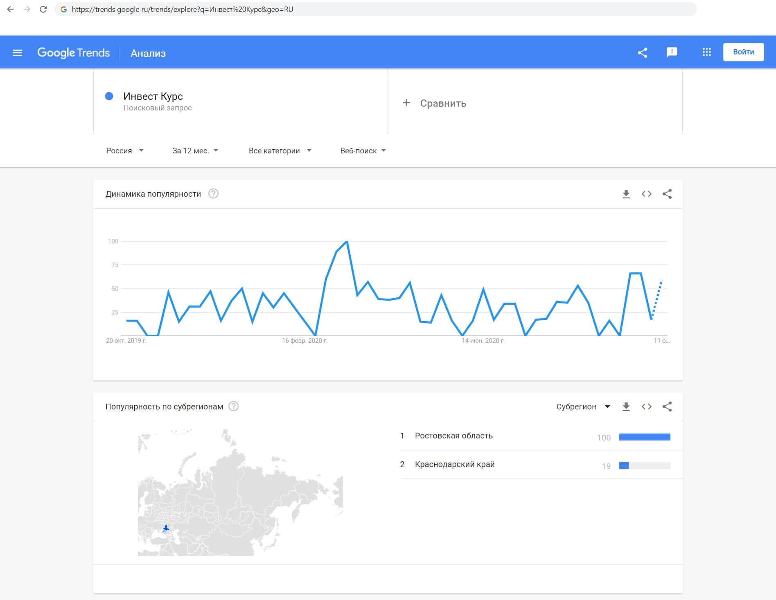Click embed code icon for Динамика популярности

[646, 194]
